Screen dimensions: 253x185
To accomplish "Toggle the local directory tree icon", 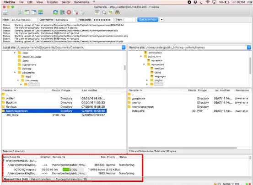I will coord(27,12).
